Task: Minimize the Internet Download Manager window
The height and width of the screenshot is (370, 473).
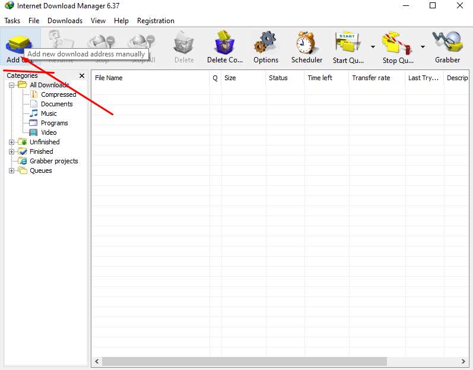Action: pyautogui.click(x=406, y=5)
